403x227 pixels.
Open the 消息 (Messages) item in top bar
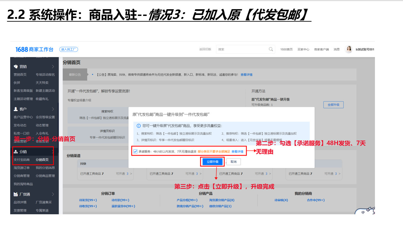point(337,49)
